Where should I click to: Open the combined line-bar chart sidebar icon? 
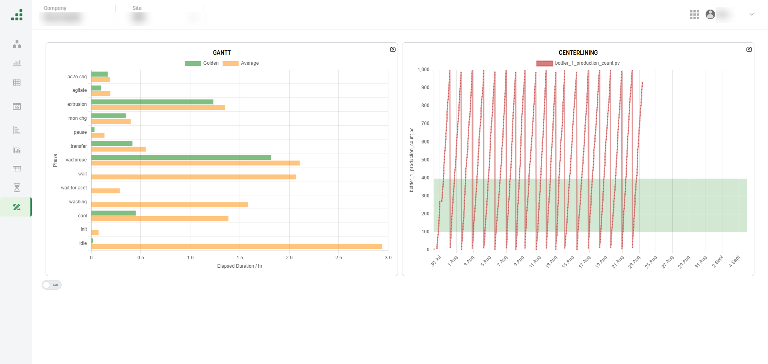(17, 149)
